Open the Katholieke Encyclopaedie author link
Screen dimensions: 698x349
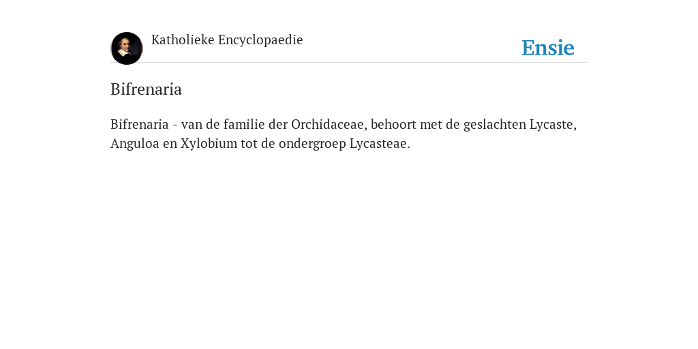227,40
